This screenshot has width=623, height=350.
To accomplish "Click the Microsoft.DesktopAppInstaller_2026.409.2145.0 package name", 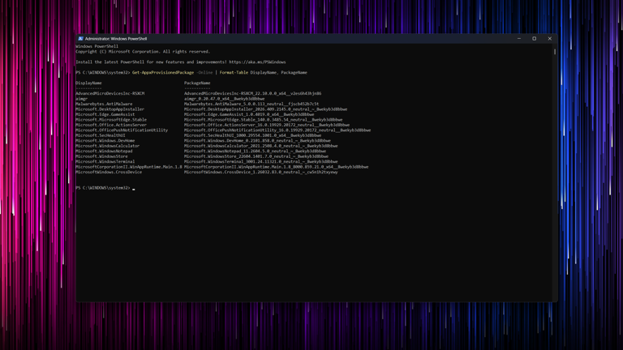I will [265, 109].
